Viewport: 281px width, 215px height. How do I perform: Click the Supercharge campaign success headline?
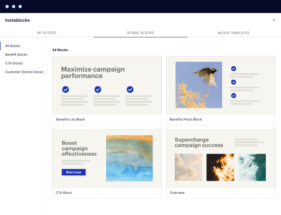point(199,142)
